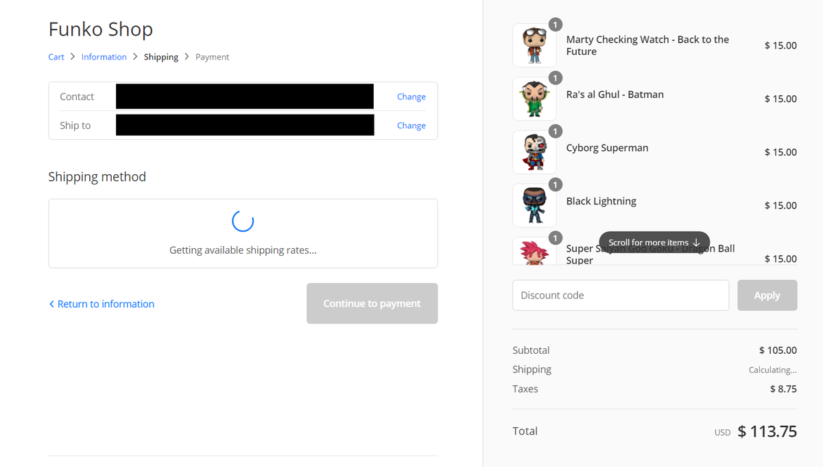Click the Shipping method heading

(x=97, y=177)
